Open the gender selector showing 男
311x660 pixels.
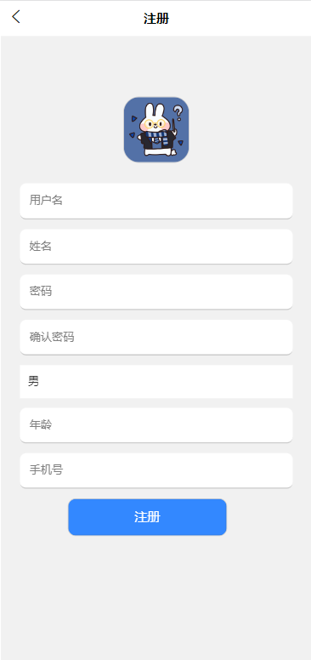pyautogui.click(x=156, y=381)
